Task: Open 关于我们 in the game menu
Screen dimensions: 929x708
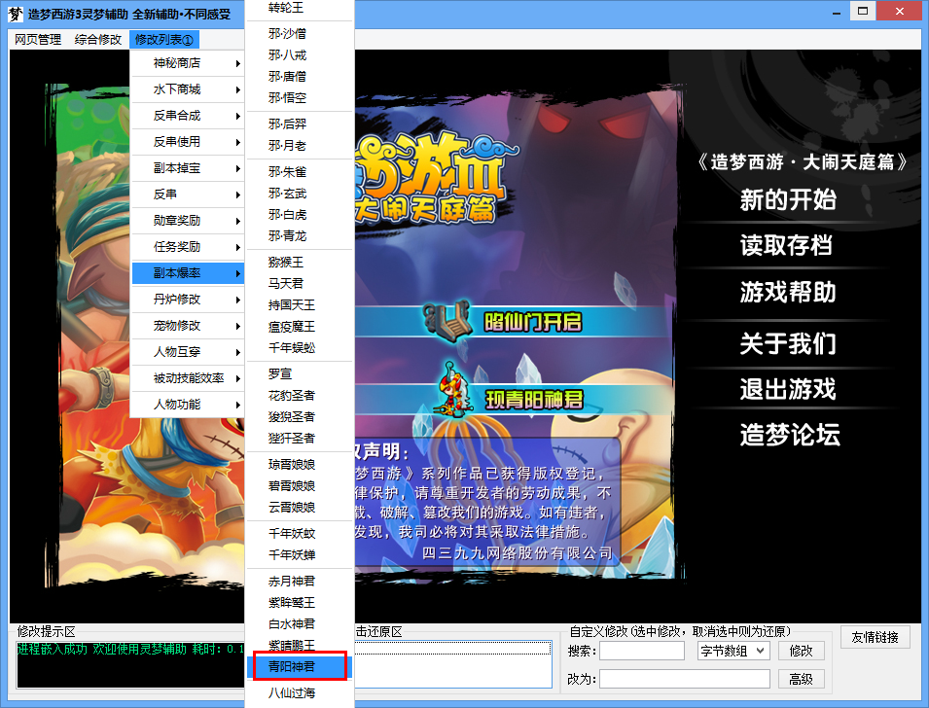Action: 787,343
